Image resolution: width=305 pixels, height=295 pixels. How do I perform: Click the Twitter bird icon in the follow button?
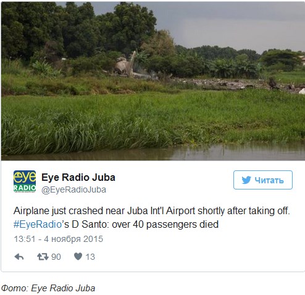click(x=246, y=180)
